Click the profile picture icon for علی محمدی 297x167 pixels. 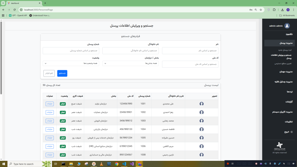[202, 104]
